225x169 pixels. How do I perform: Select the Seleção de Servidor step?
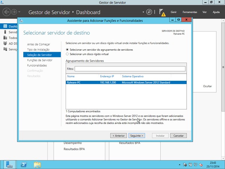[x=42, y=54]
